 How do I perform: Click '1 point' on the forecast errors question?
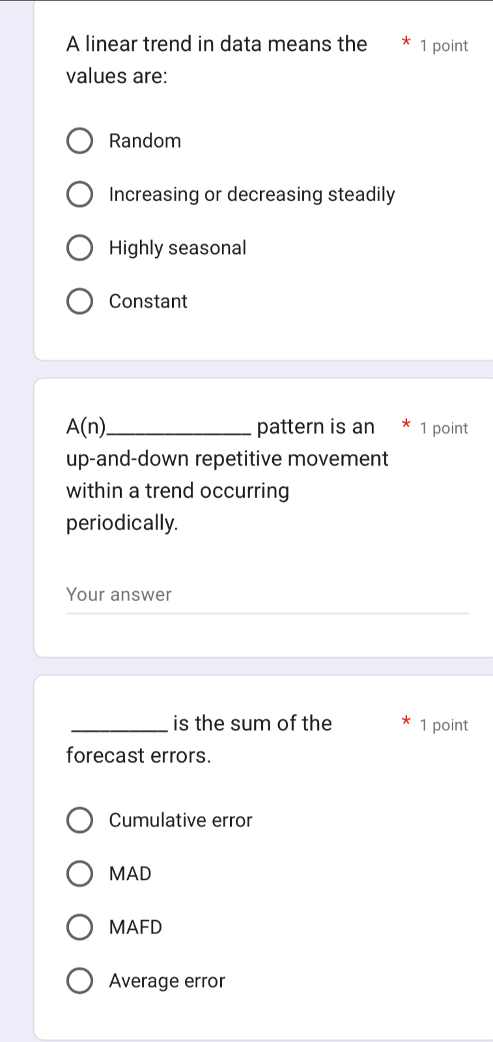pos(444,725)
